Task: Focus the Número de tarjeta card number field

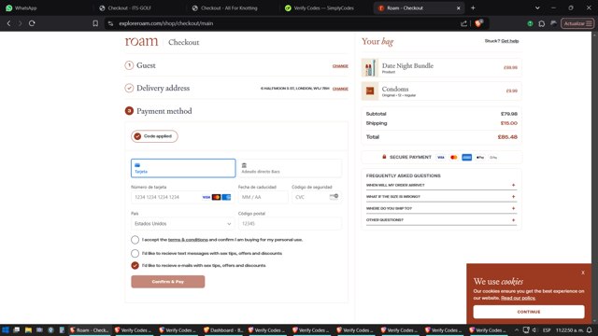Action: click(x=183, y=197)
